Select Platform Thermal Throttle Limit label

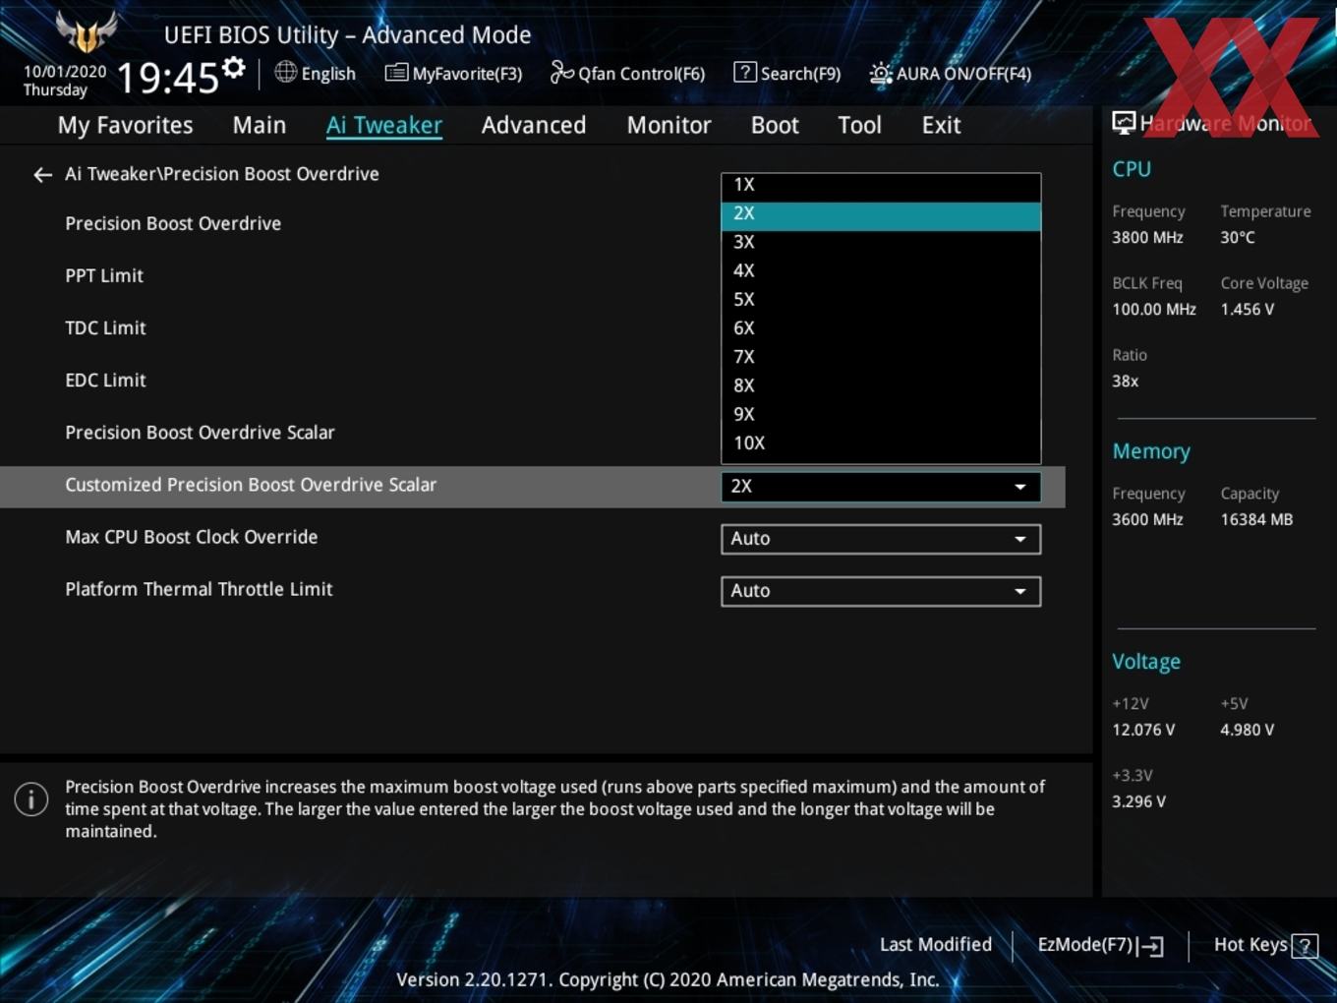(x=199, y=589)
